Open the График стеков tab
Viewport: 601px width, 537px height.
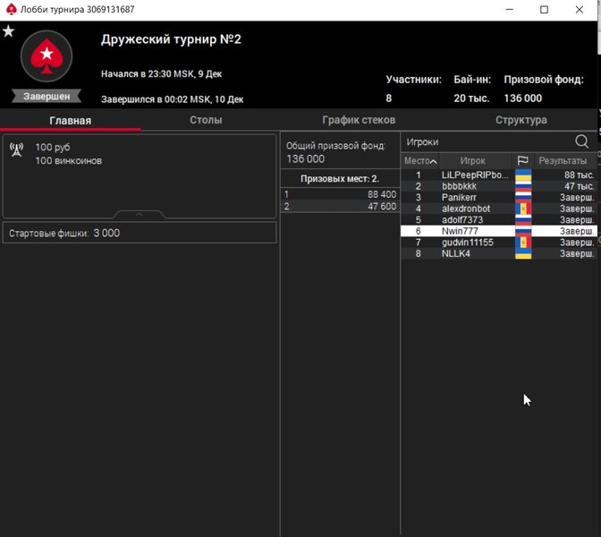tap(359, 120)
